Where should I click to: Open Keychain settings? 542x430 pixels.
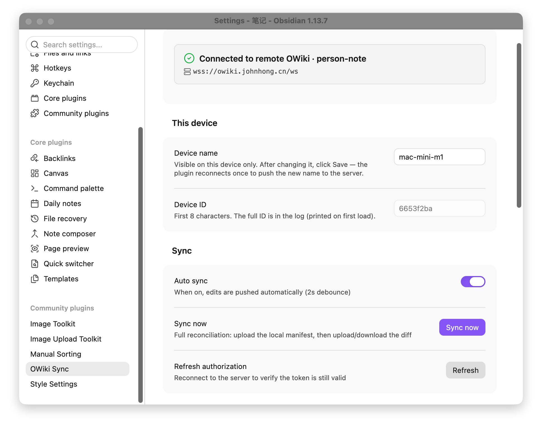pos(78,83)
